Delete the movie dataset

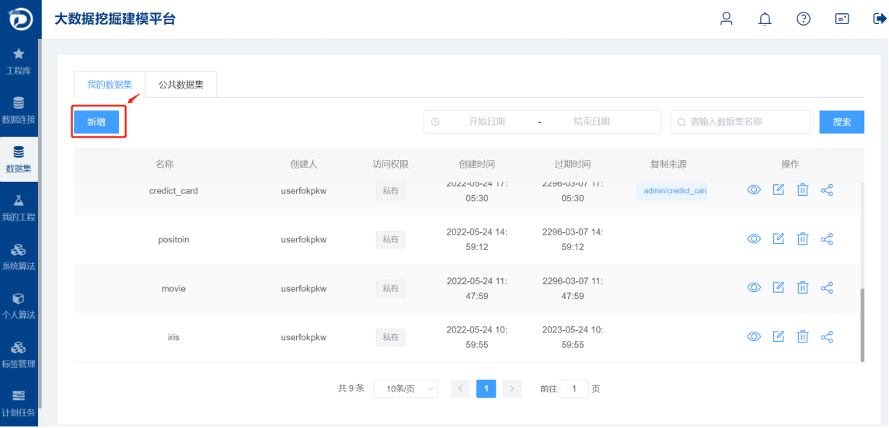pos(803,288)
